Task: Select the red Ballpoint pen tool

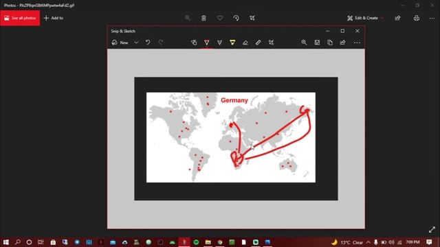Action: point(206,43)
